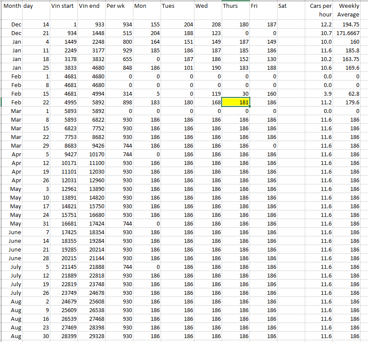Viewport: 368px width, 342px height.
Task: Click the Per wk cell showing 314
Action: pos(118,94)
